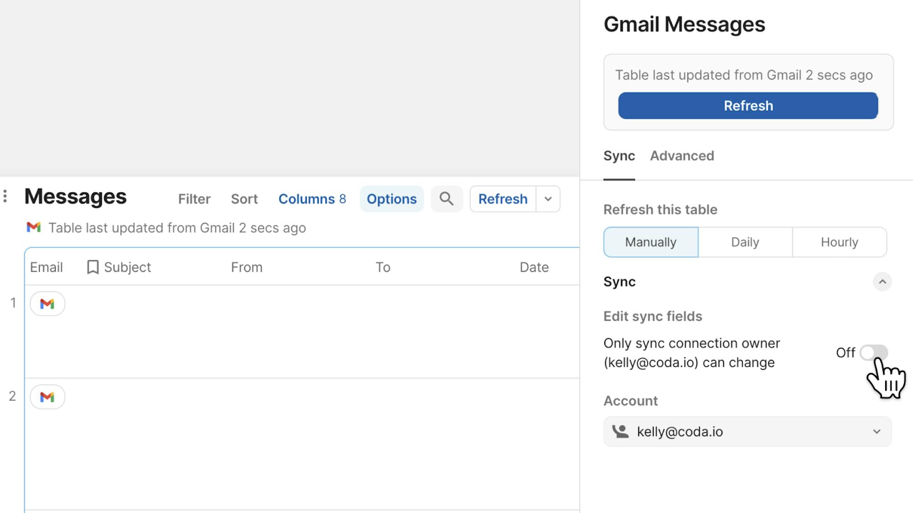
Task: Click the Filter option in table toolbar
Action: pos(194,199)
